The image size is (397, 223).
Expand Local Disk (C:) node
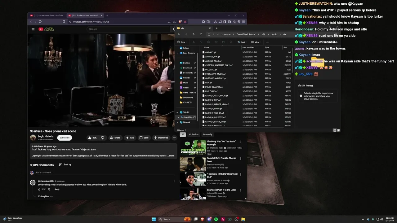[x=178, y=117]
